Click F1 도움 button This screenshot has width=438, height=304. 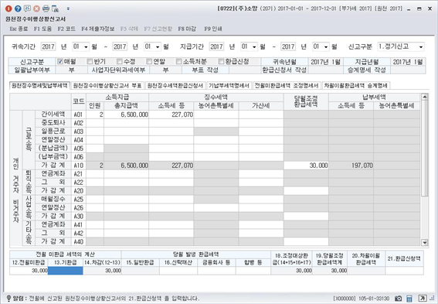42,29
